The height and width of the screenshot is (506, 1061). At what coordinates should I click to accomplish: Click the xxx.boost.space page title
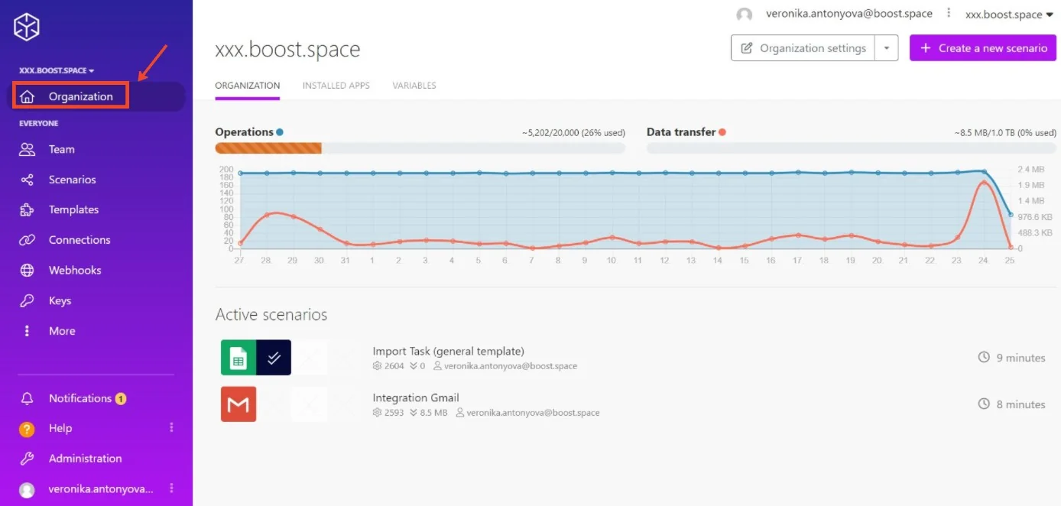pyautogui.click(x=287, y=50)
